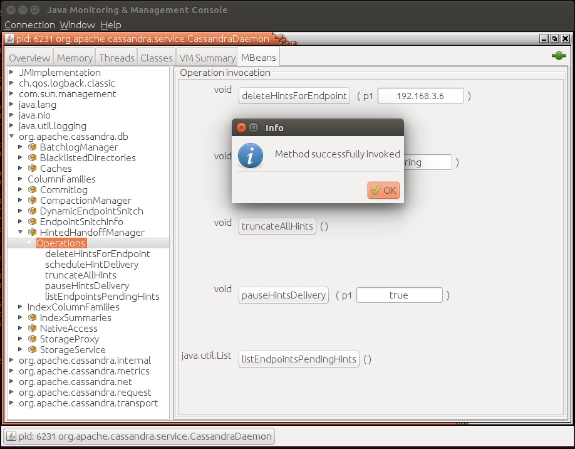The width and height of the screenshot is (575, 449).
Task: Select the org.apache.cassandra.transport node label
Action: tap(88, 403)
